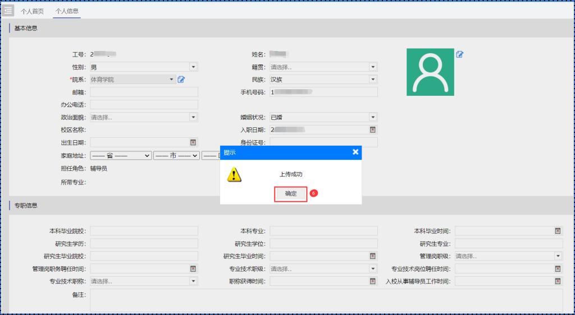The height and width of the screenshot is (315, 575).
Task: Click the 邮箱 input field
Action: (x=144, y=92)
